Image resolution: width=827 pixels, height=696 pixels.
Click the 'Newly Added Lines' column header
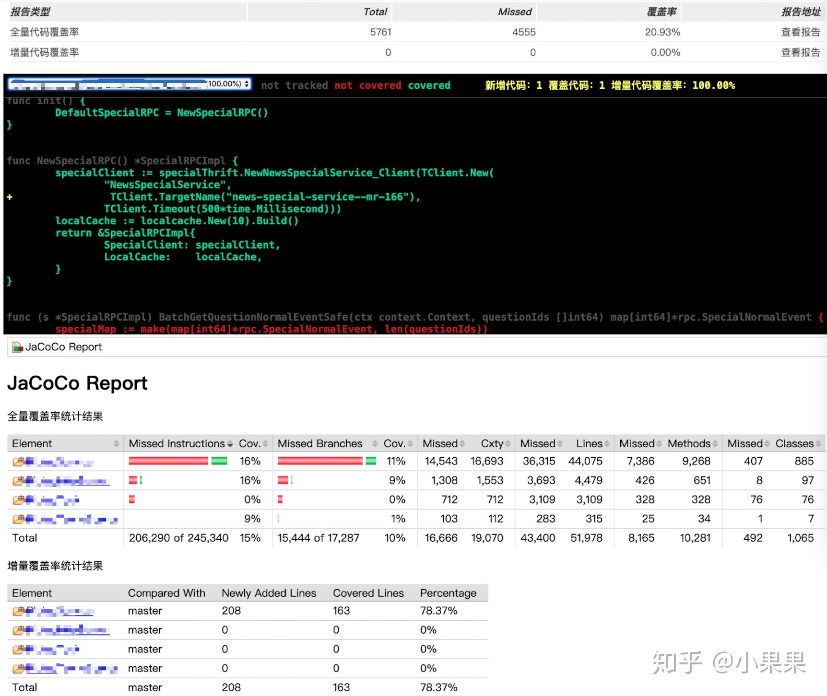[x=269, y=593]
